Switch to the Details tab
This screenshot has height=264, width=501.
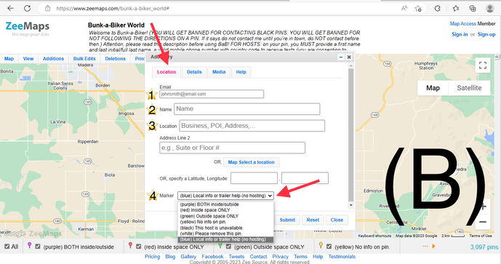[x=194, y=72]
